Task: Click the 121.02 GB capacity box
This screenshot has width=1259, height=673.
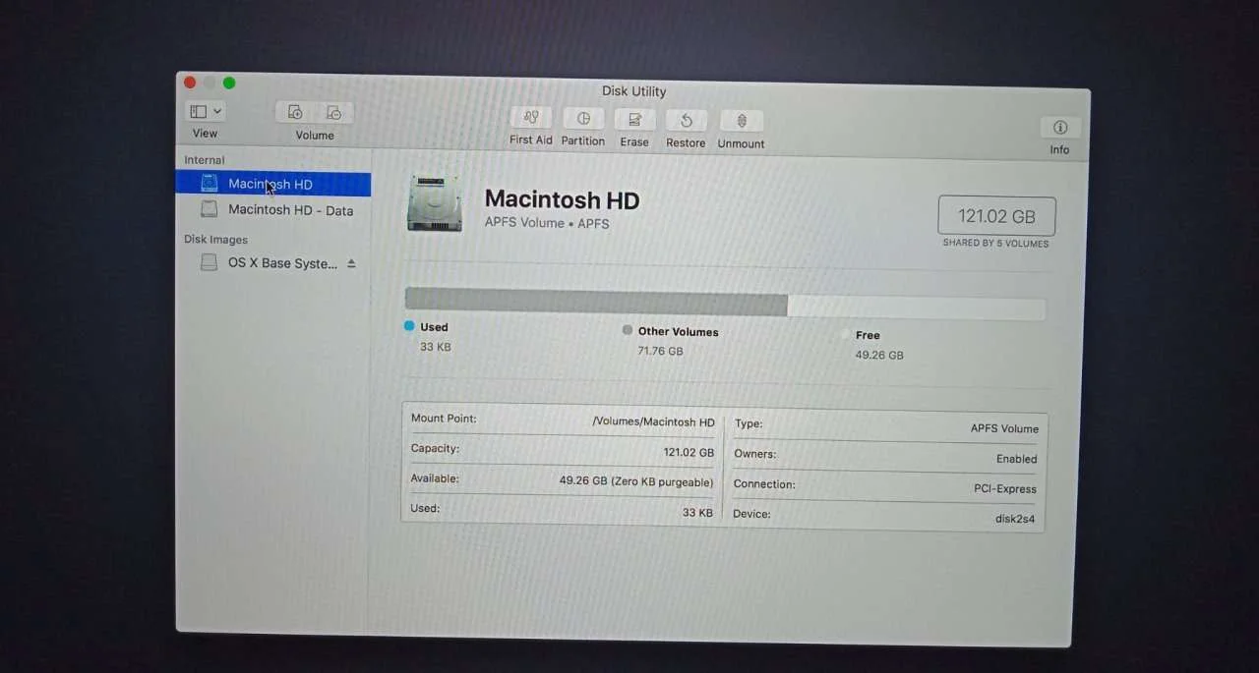Action: (996, 216)
